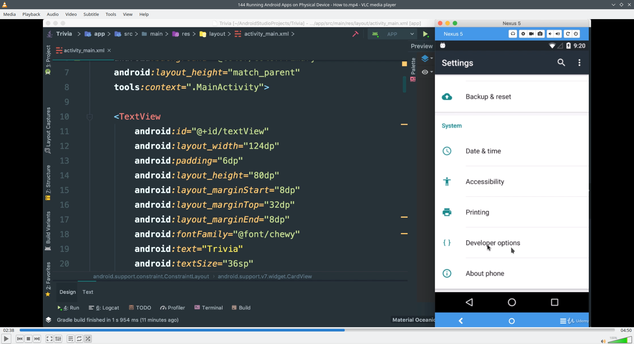The image size is (634, 344).
Task: Open the 4: Run tool window
Action: click(x=68, y=308)
